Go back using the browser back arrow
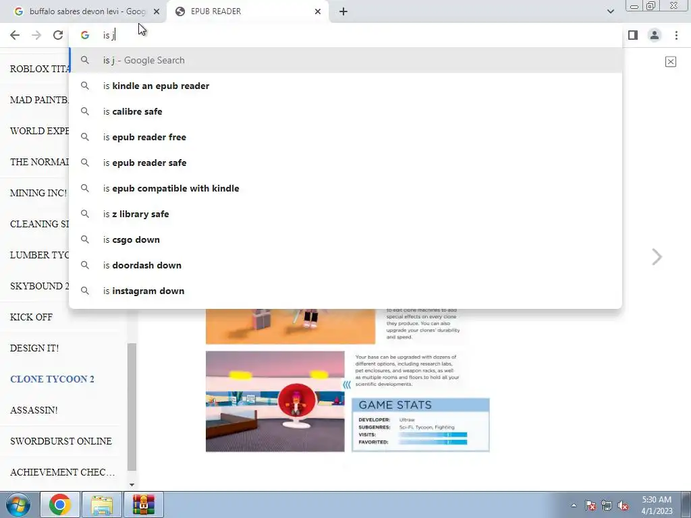 (15, 35)
